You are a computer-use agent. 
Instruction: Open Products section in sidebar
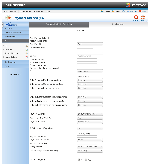15,28
